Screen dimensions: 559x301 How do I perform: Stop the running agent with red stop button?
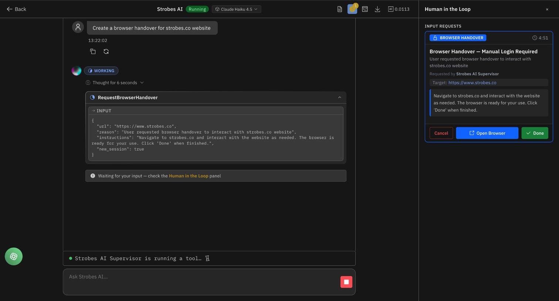click(346, 282)
